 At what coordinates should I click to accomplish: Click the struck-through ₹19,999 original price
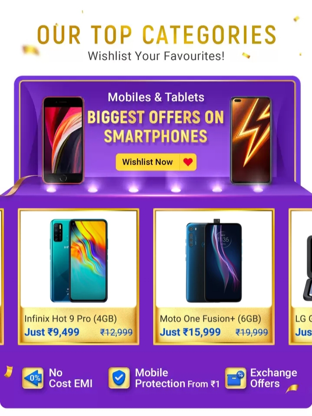point(252,332)
